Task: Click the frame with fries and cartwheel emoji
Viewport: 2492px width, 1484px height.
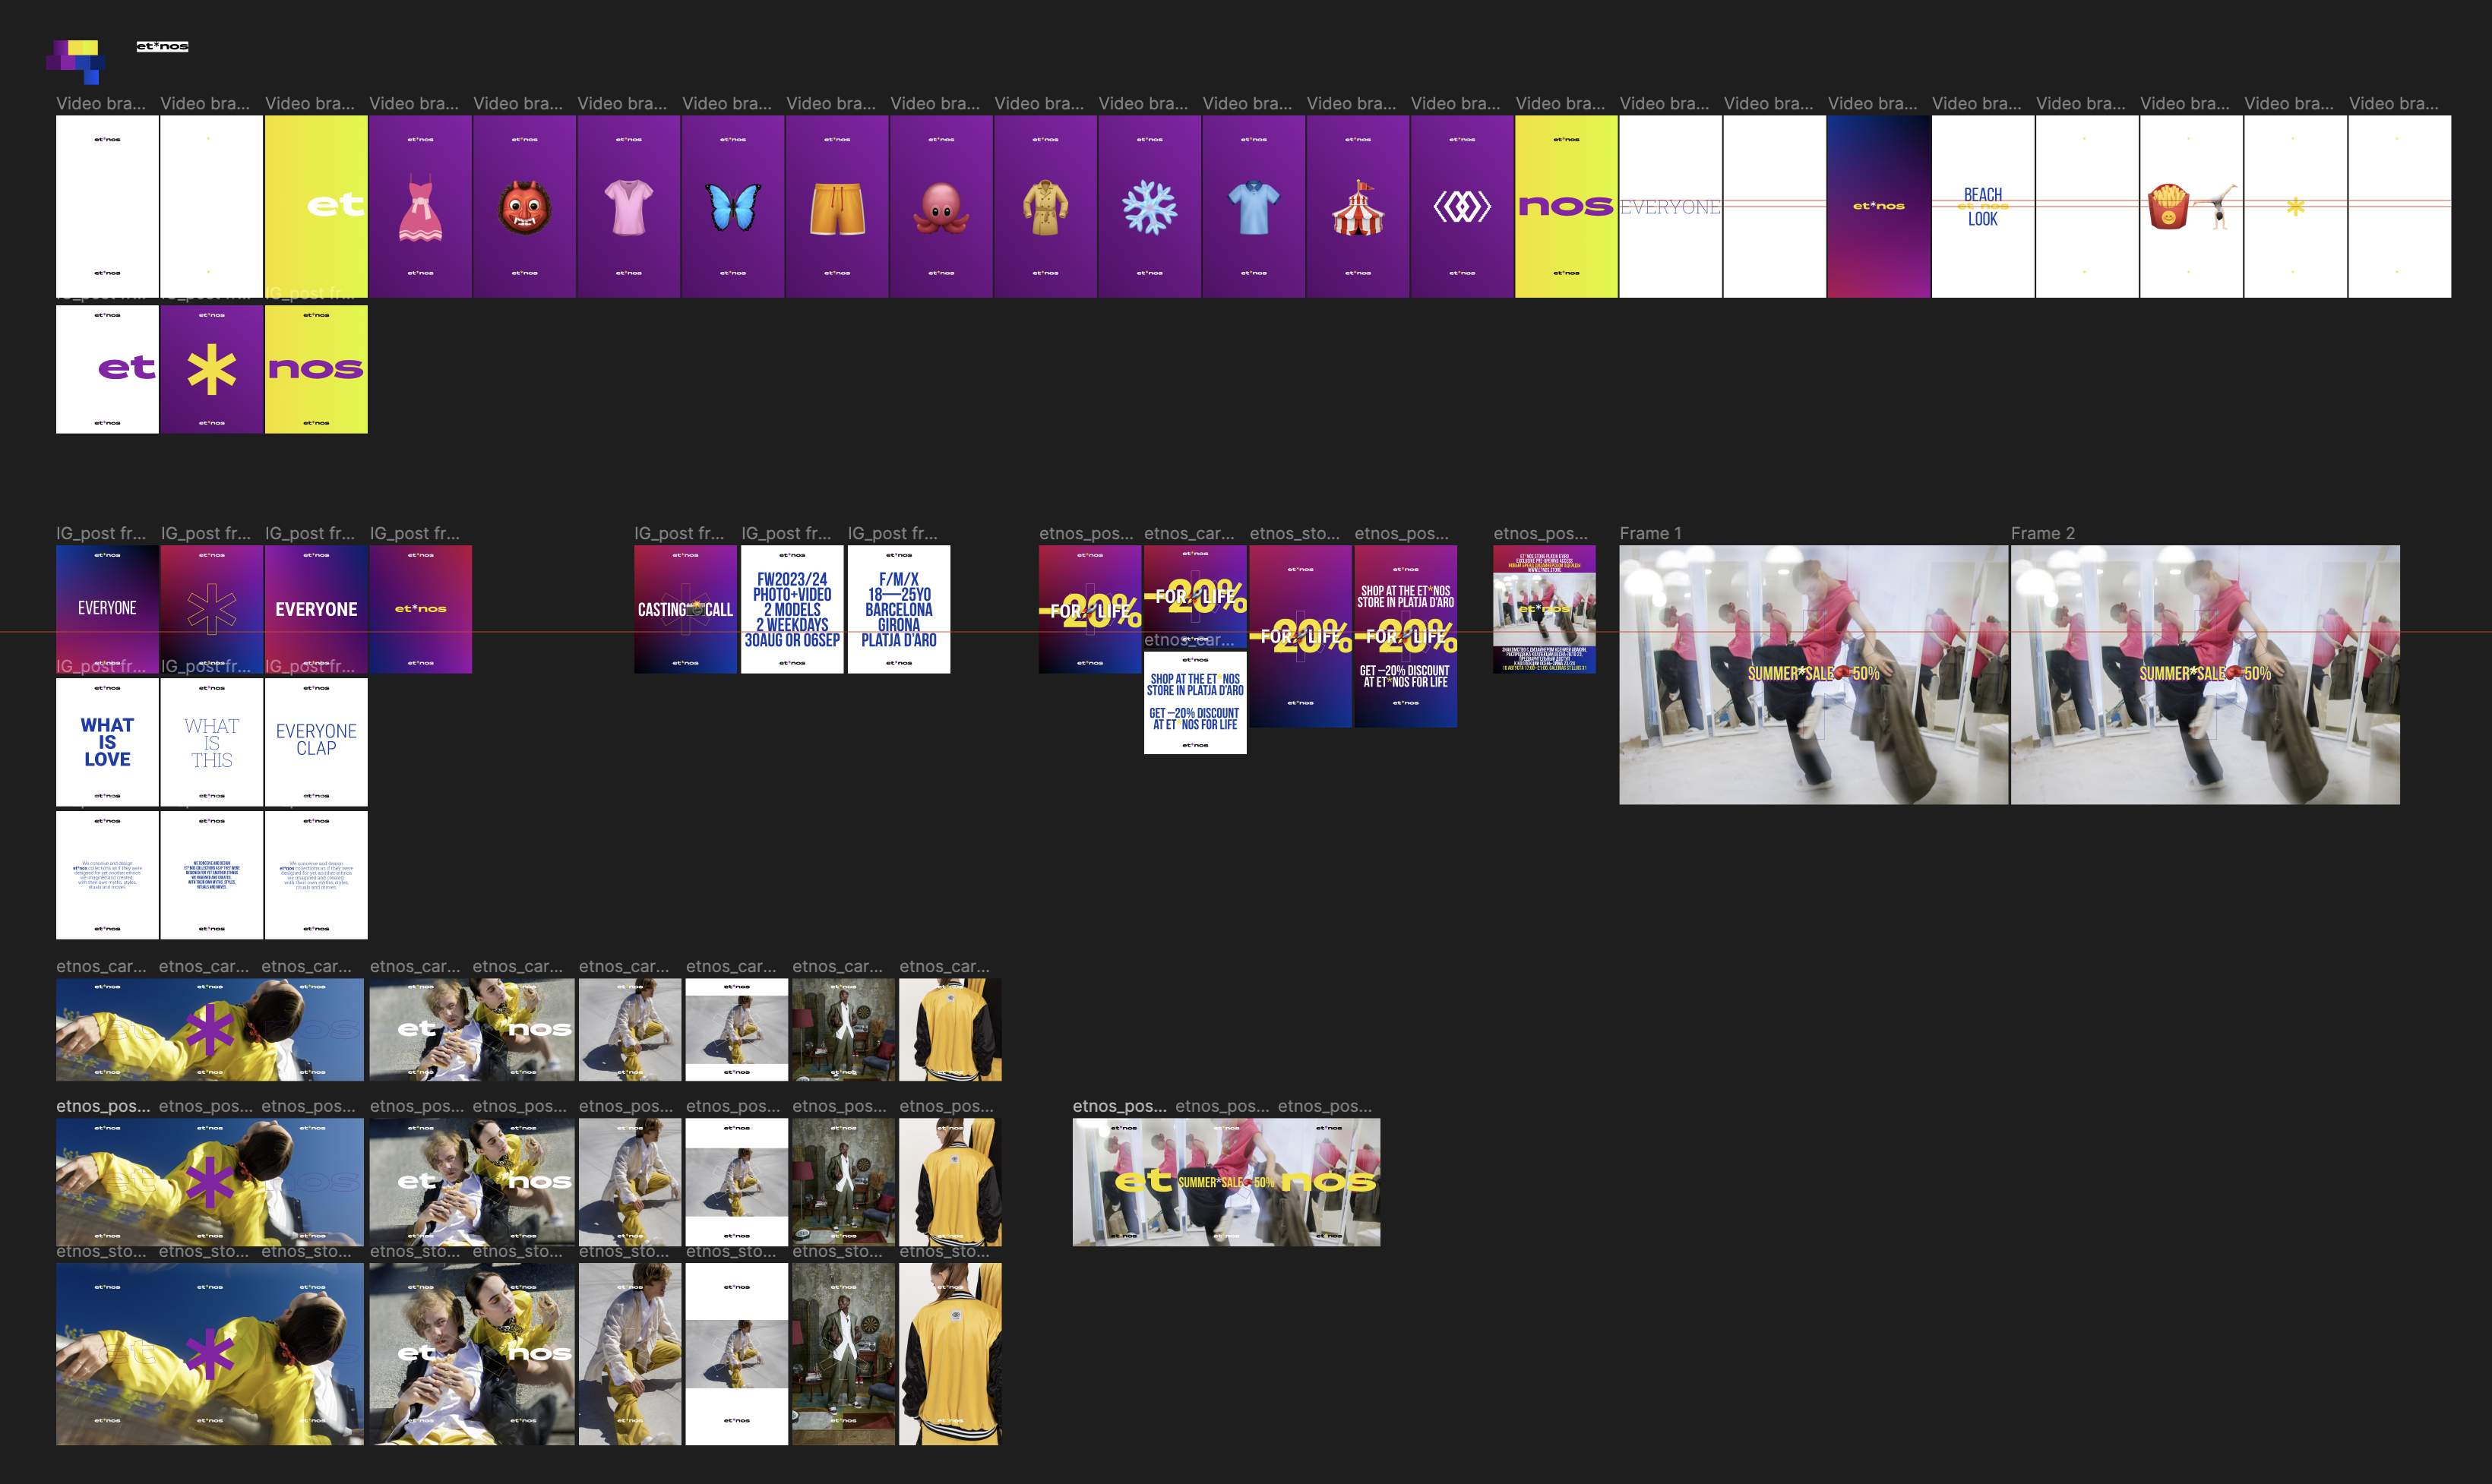Action: point(2191,206)
